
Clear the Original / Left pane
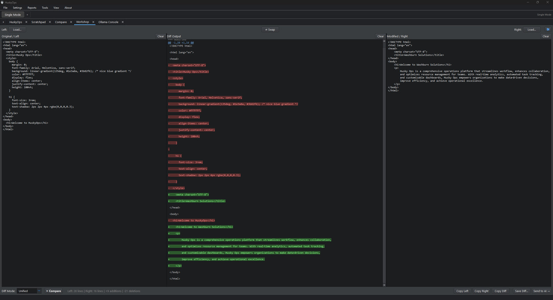click(x=161, y=36)
